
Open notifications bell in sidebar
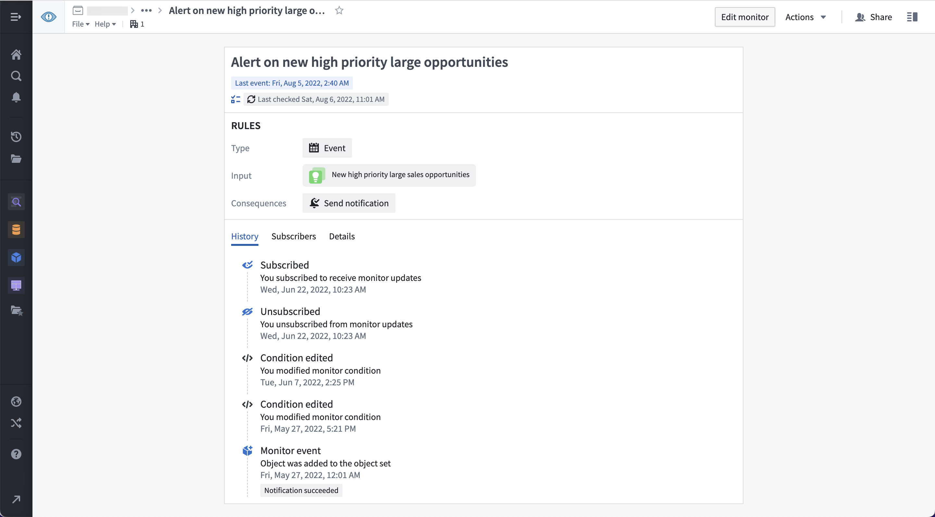pos(16,97)
